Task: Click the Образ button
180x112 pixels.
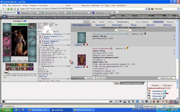Action: click(x=87, y=22)
